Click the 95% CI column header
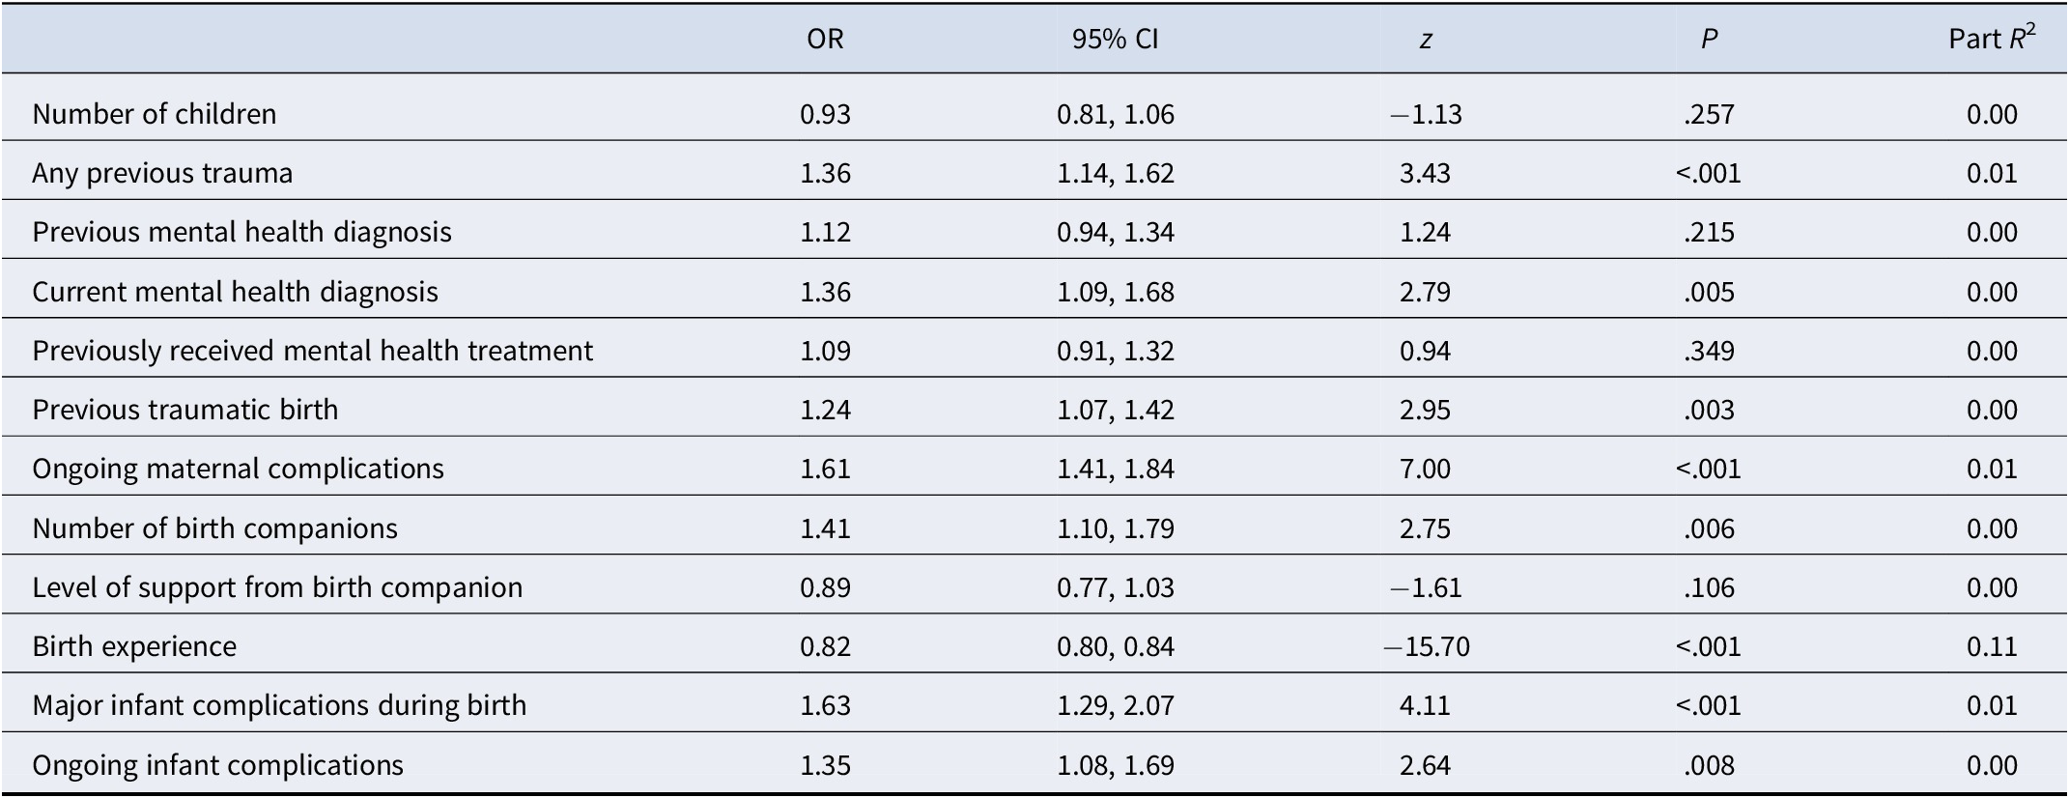 click(1115, 39)
